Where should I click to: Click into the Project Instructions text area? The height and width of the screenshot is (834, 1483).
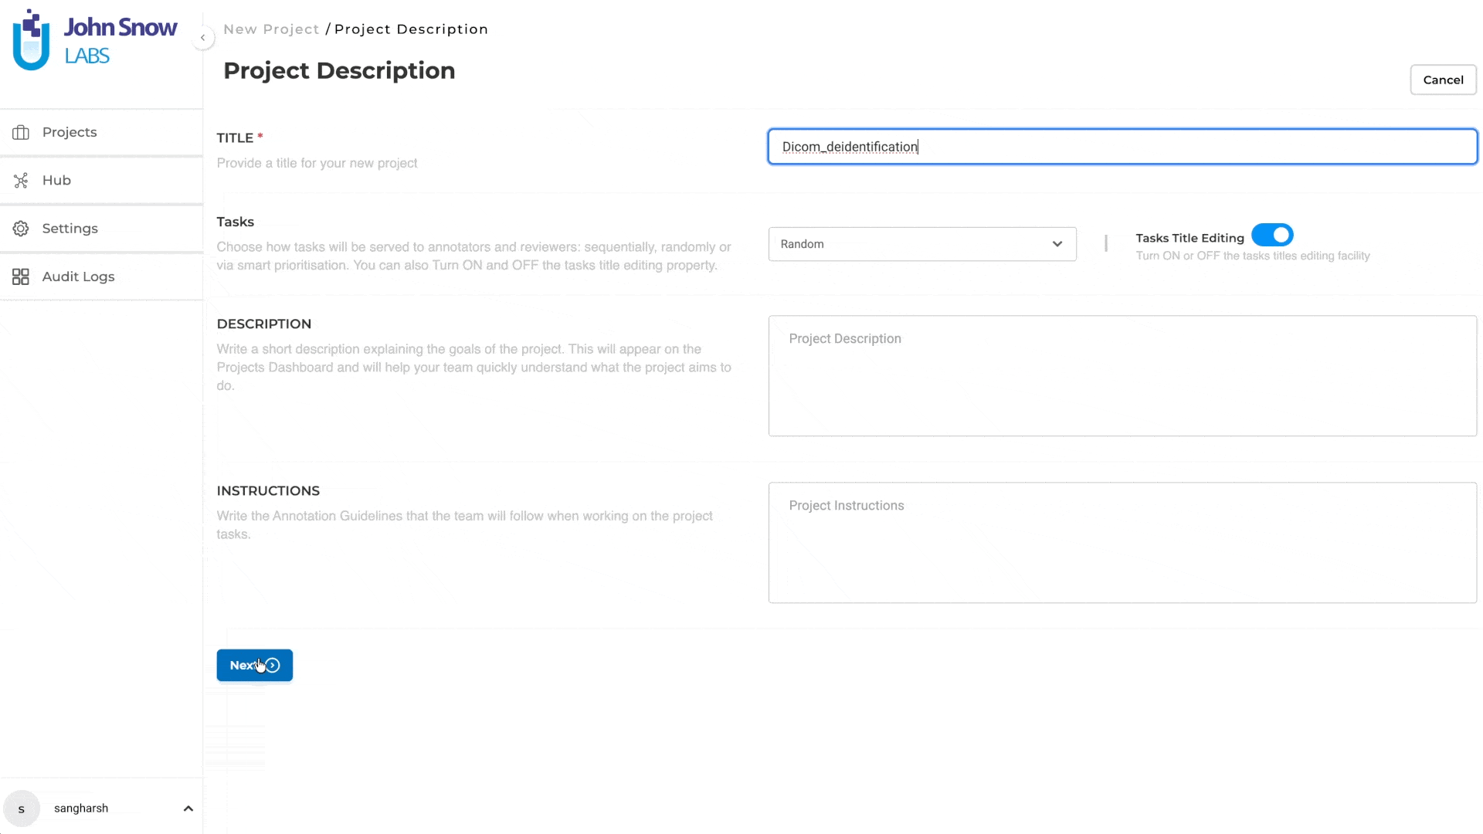pos(1122,543)
